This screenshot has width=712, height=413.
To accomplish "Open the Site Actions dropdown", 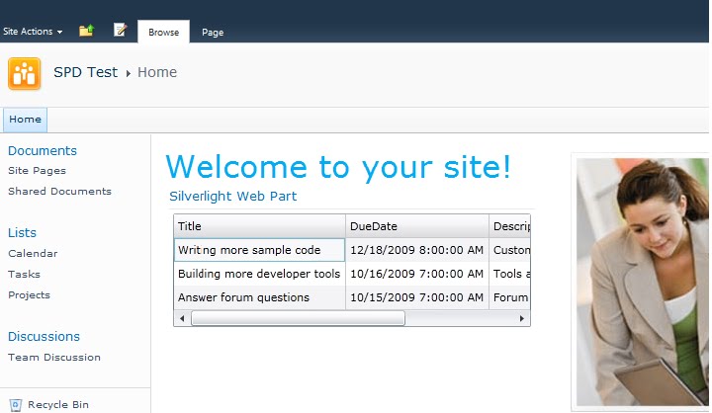I will tap(33, 32).
